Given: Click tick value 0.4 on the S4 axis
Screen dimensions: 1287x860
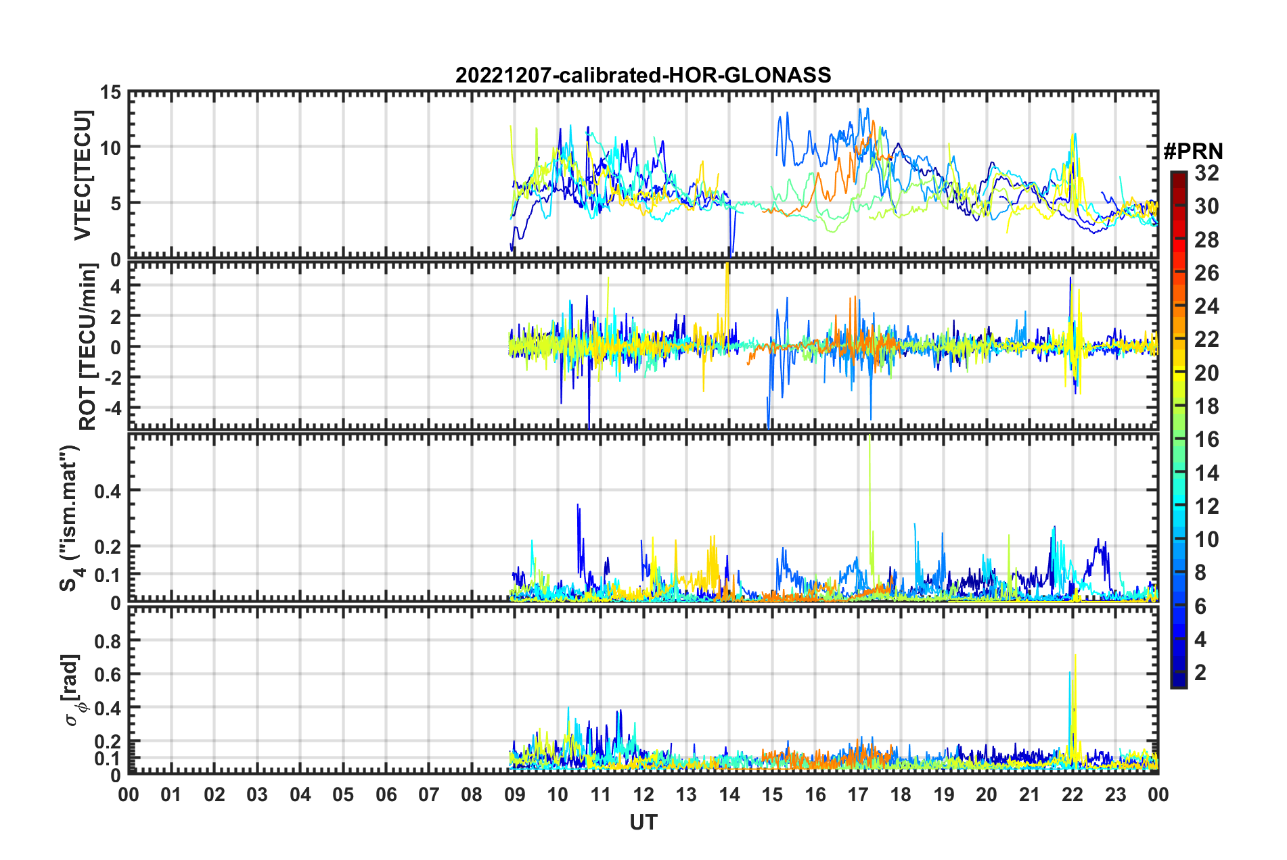Looking at the screenshot, I should [107, 492].
